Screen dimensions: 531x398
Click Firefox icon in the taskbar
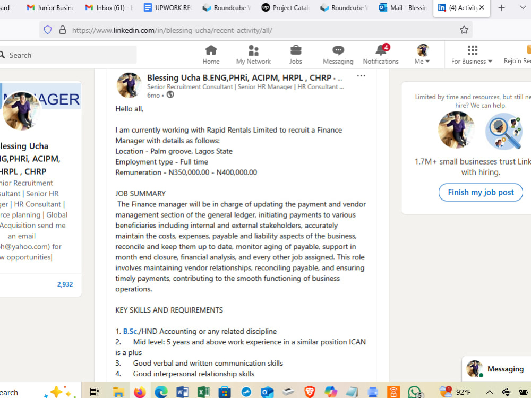[140, 392]
